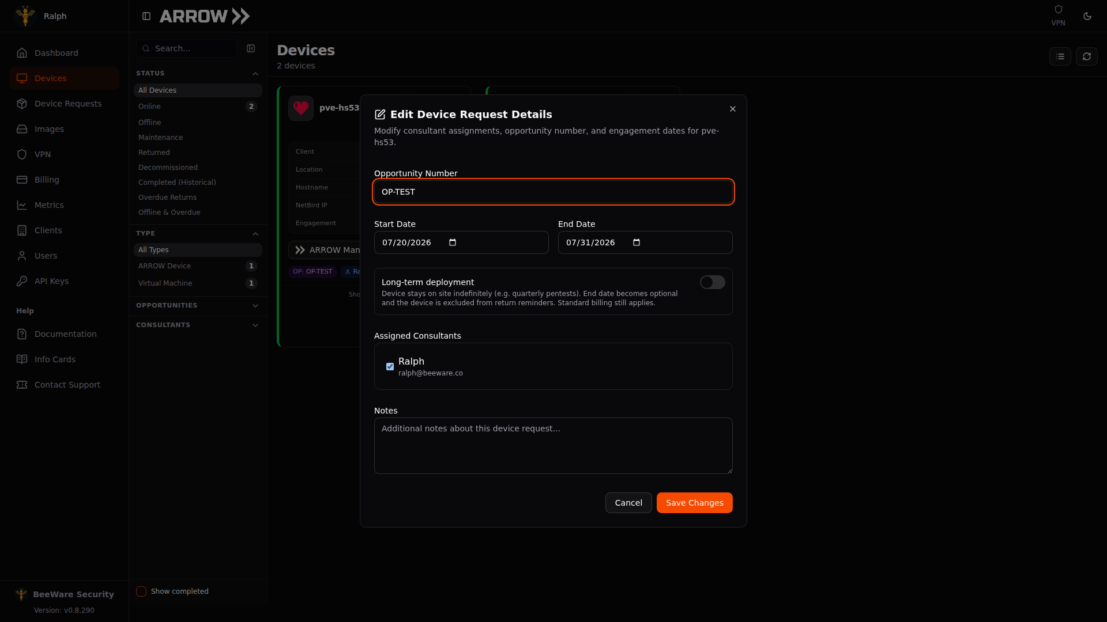Open VPN sidebar item
Viewport: 1107px width, 622px height.
coord(64,154)
